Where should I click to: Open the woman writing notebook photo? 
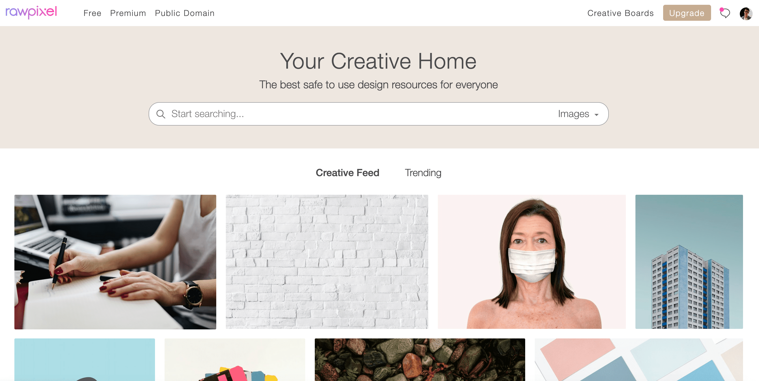[115, 262]
